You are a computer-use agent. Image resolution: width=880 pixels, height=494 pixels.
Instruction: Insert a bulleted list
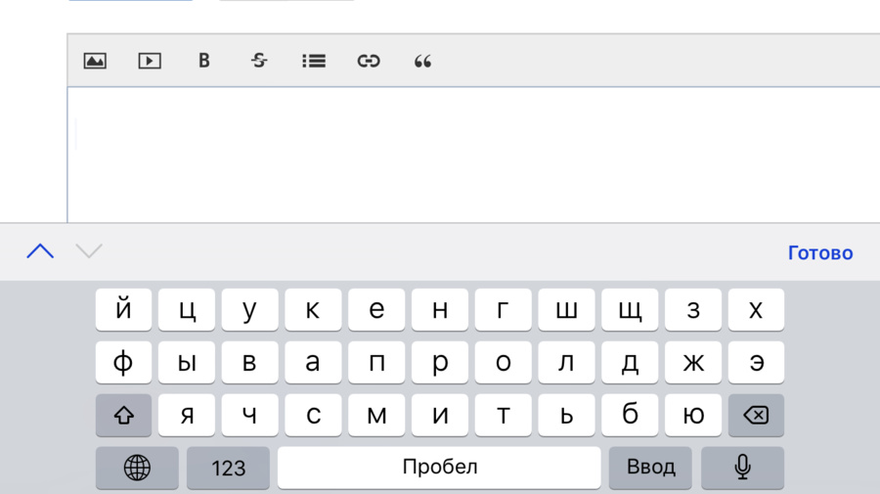314,61
